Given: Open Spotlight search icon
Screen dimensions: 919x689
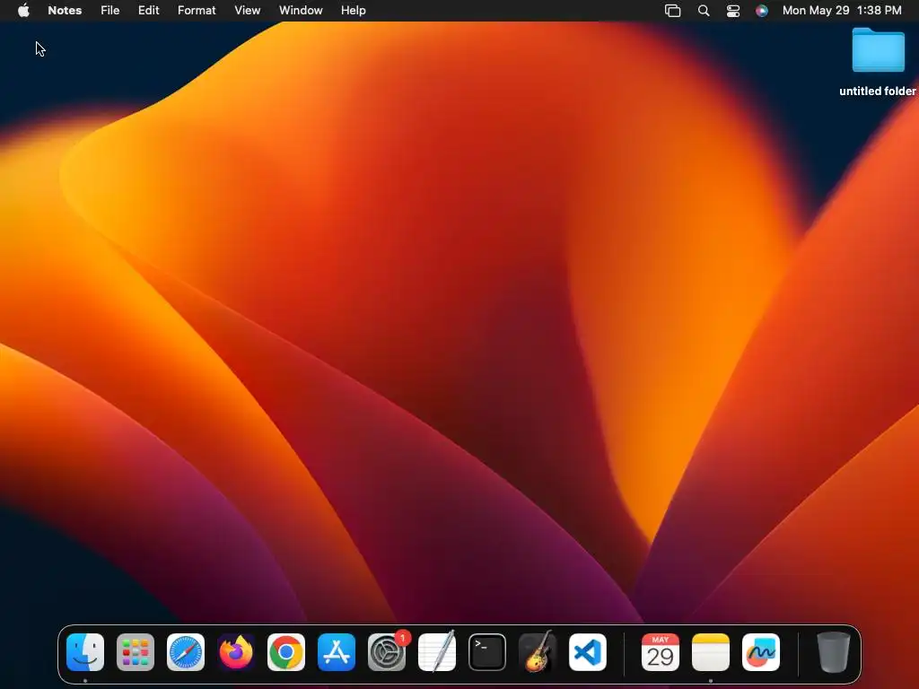Looking at the screenshot, I should pyautogui.click(x=704, y=11).
